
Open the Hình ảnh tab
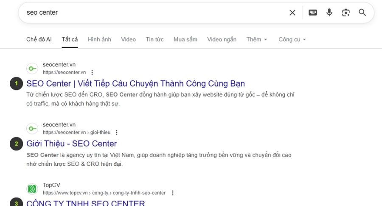click(x=99, y=39)
